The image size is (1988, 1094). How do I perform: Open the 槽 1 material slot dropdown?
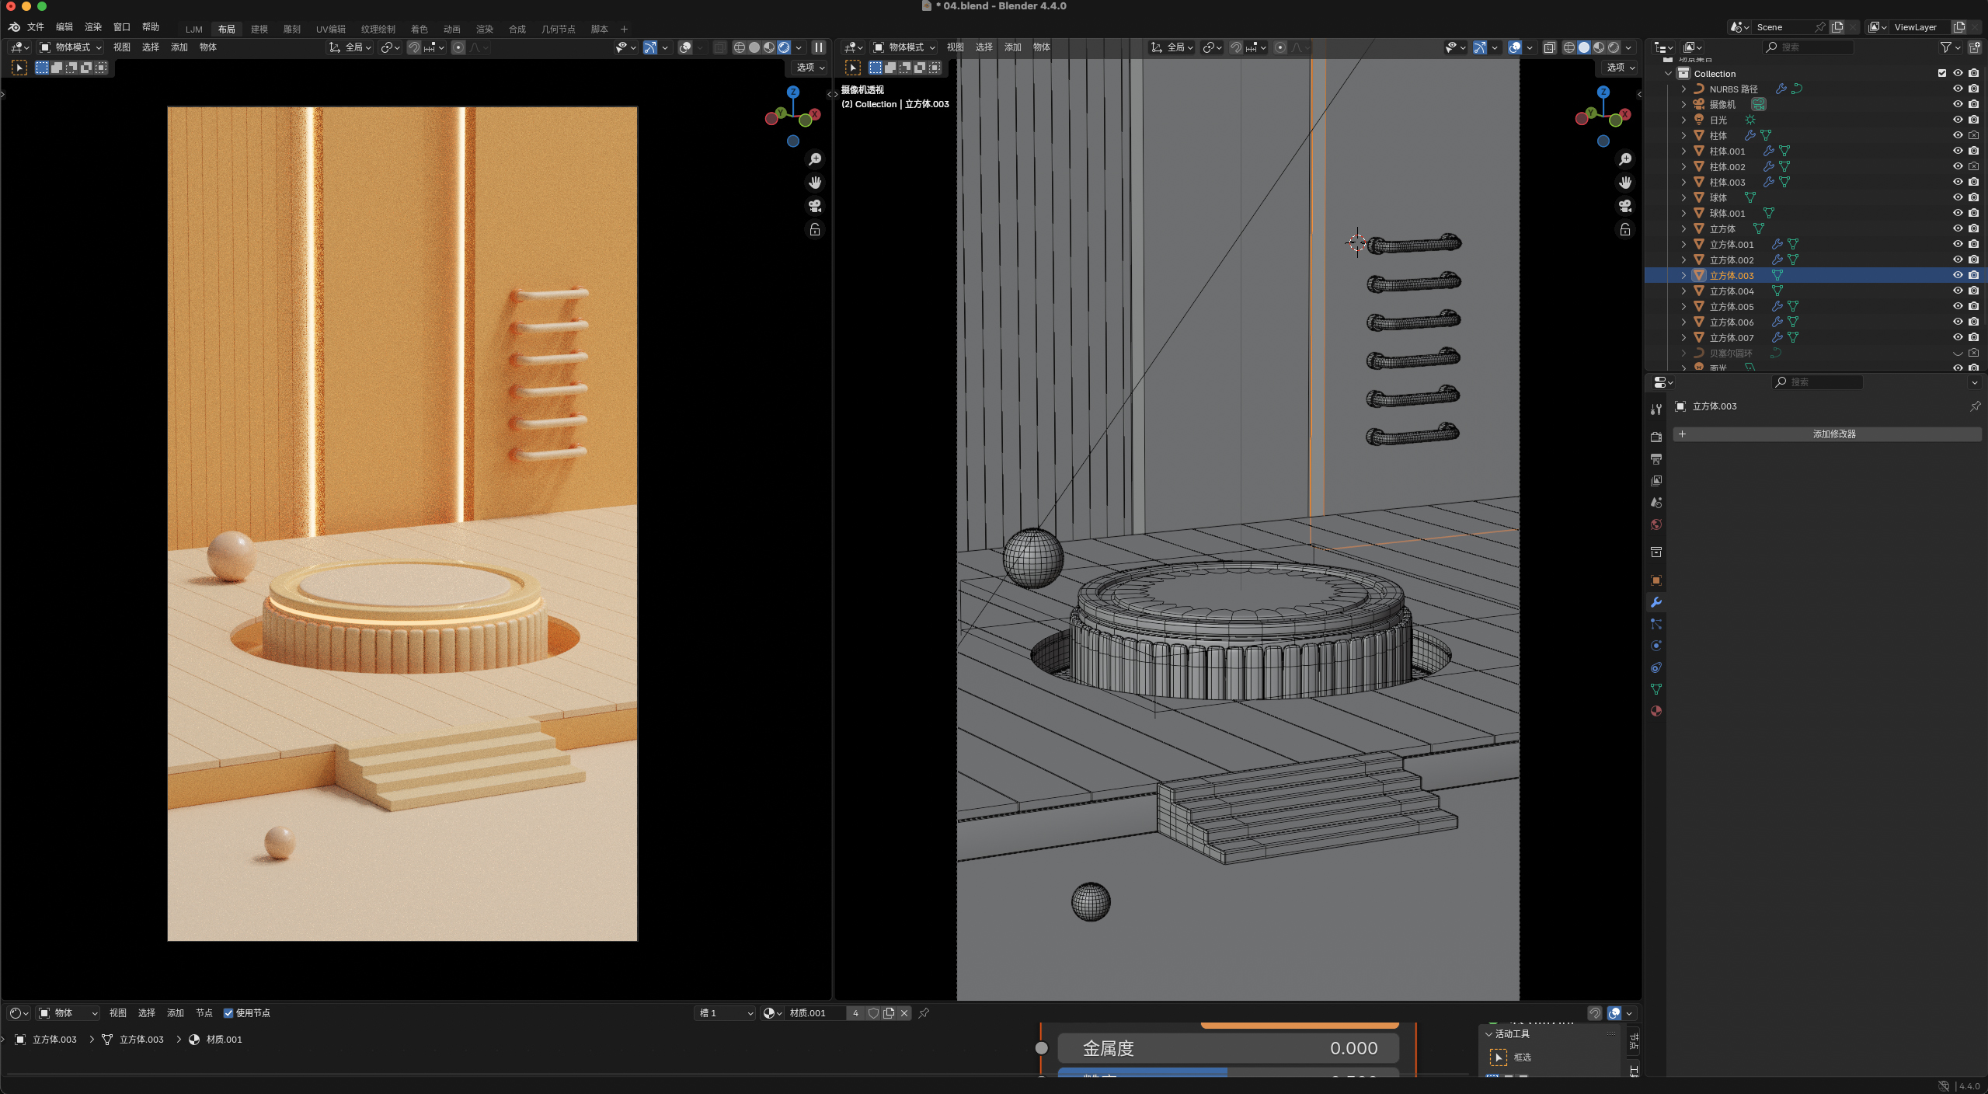[x=725, y=1013]
